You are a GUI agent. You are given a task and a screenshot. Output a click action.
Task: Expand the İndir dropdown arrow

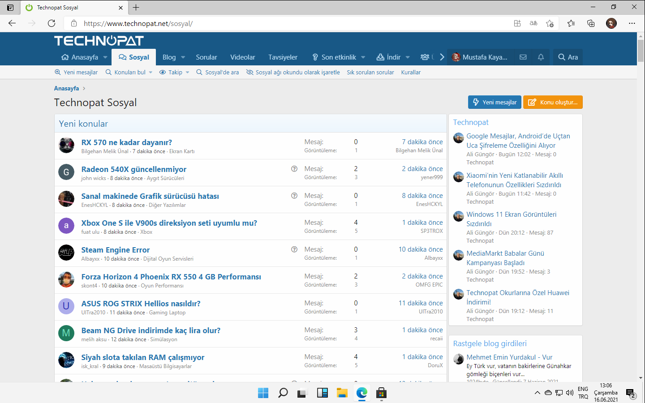click(x=408, y=57)
